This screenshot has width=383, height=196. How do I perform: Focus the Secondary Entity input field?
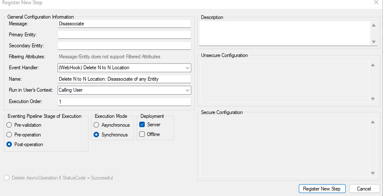click(x=124, y=46)
